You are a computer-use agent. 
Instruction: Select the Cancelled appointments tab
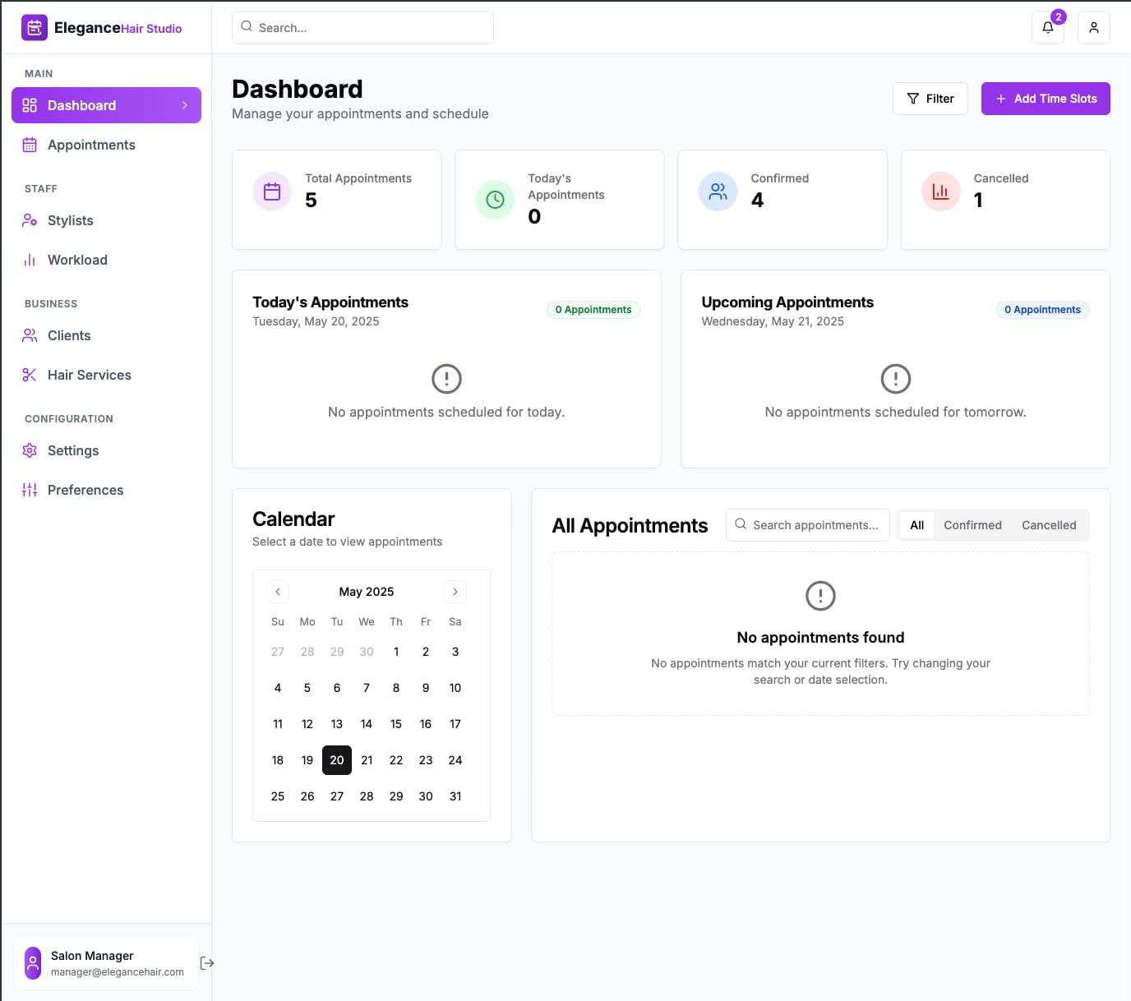[x=1049, y=525]
